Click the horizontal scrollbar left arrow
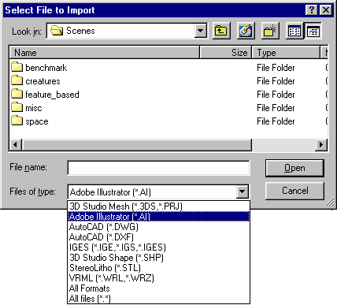 coord(15,144)
